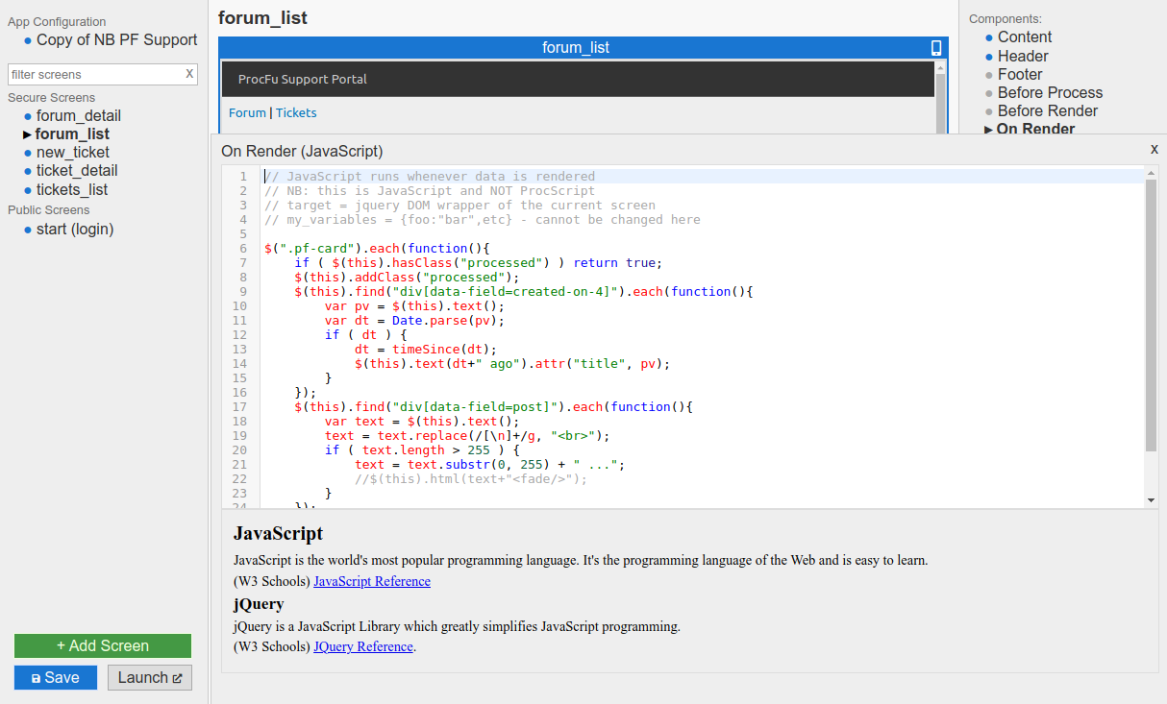The height and width of the screenshot is (704, 1167).
Task: Open the start (login) public screen
Action: 75,230
